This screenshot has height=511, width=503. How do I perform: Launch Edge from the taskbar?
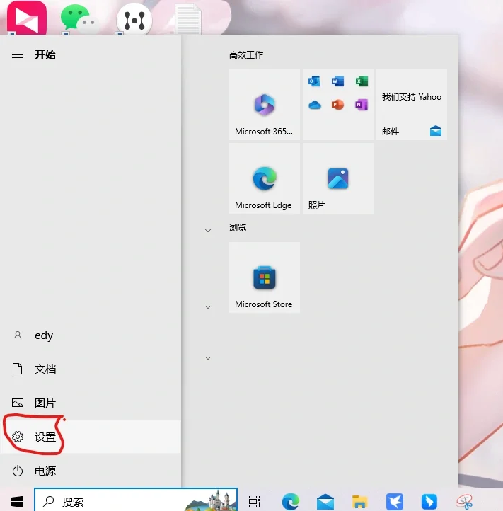pyautogui.click(x=290, y=501)
